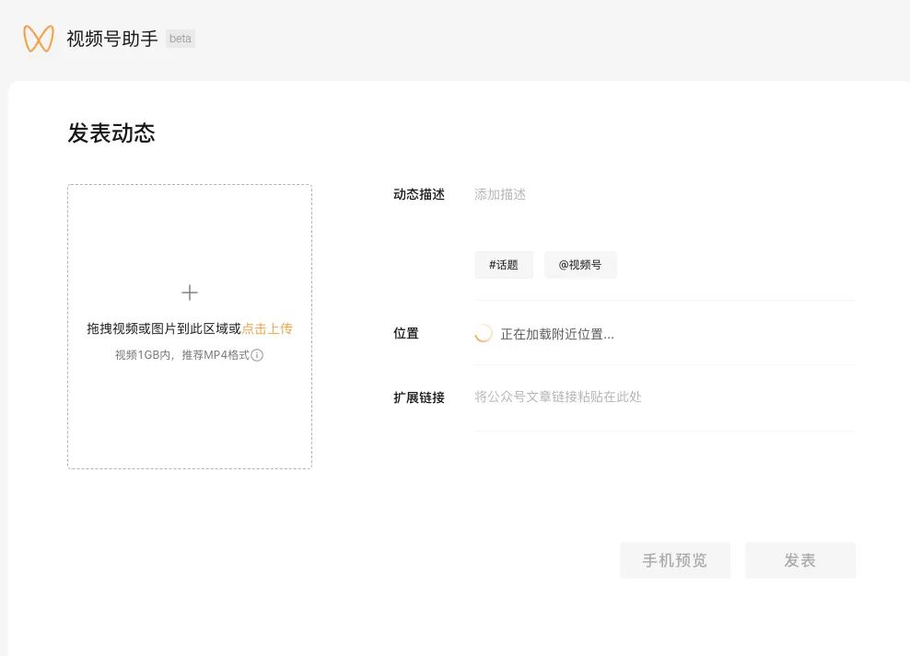Click the 动态描述 label

click(419, 195)
